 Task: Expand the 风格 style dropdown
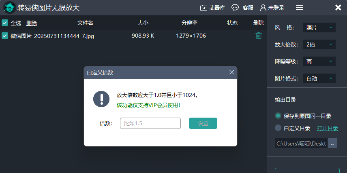[319, 27]
